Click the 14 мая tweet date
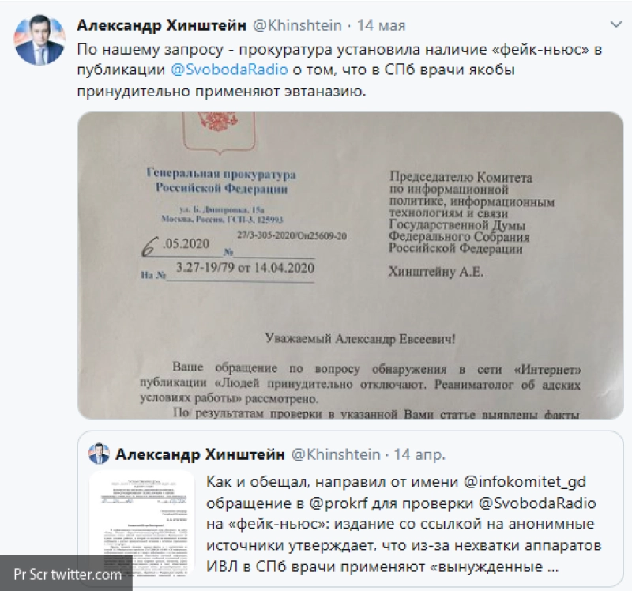632x591 pixels. [x=381, y=25]
